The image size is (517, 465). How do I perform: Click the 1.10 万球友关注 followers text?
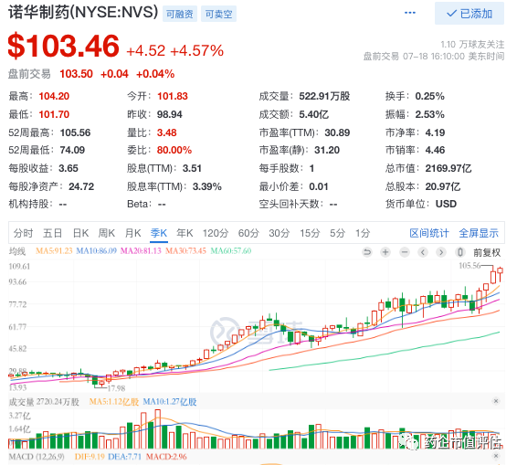(x=472, y=44)
